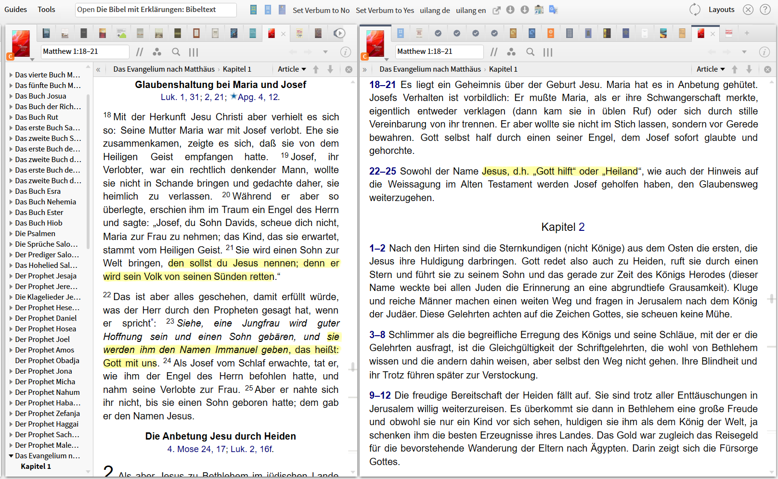Viewport: 778px width, 479px height.
Task: Run the 'Set Verbum to Yes' shortcut
Action: click(385, 10)
